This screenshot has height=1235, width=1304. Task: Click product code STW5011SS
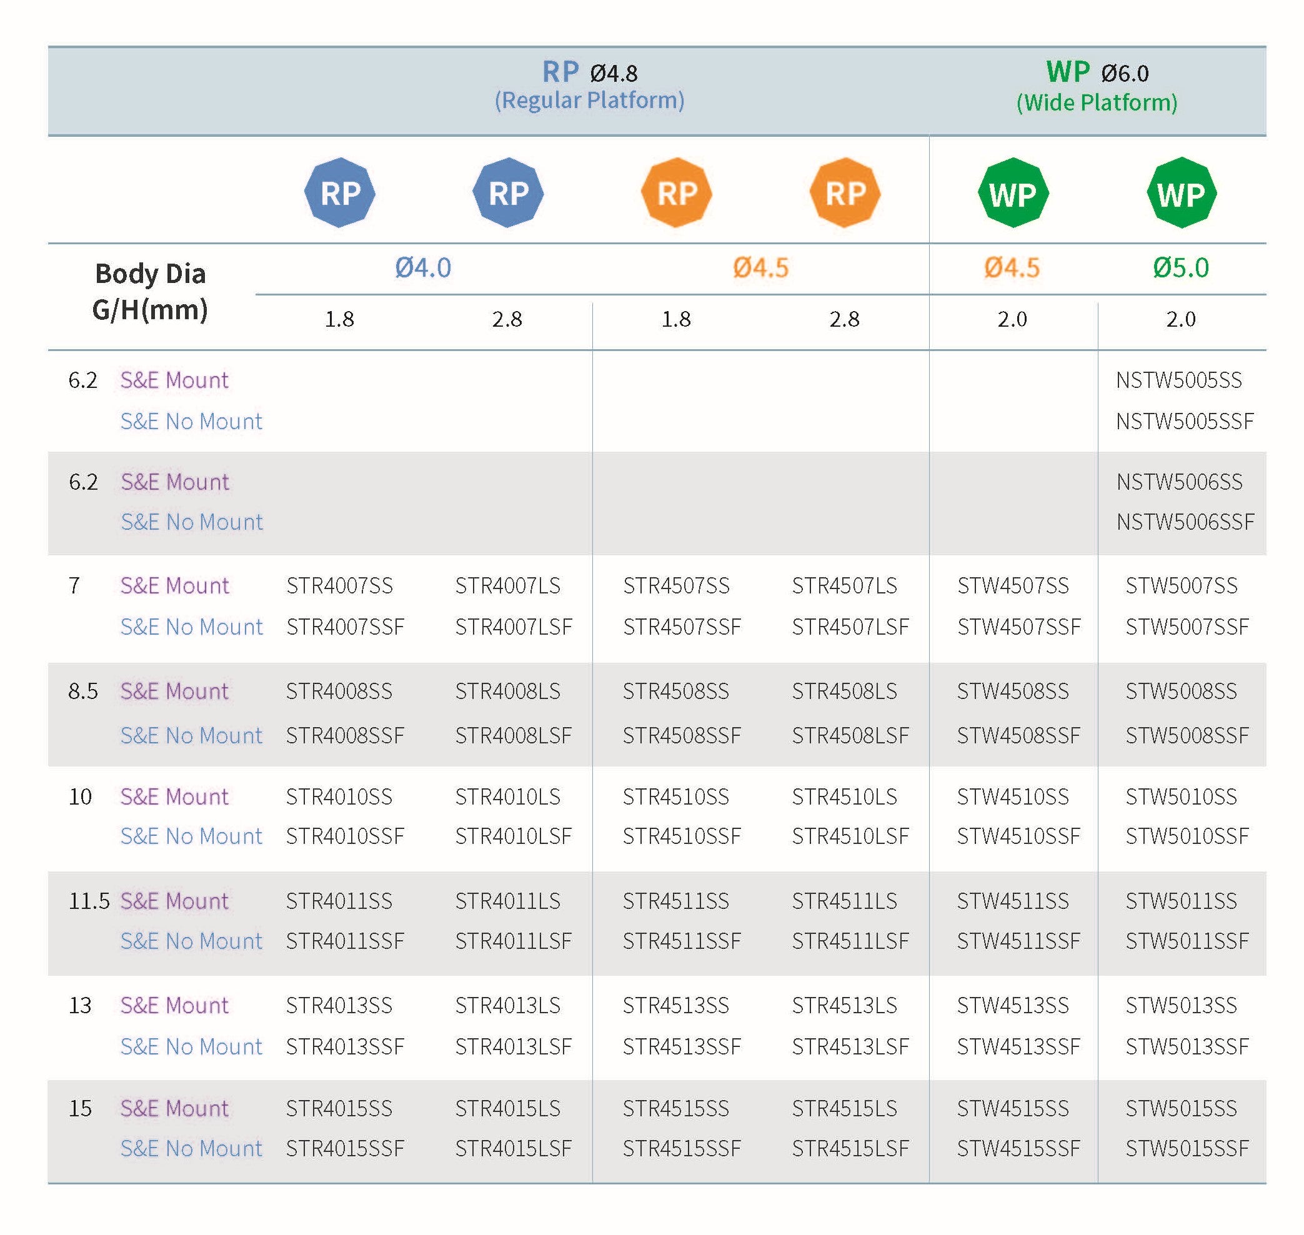tap(1181, 901)
